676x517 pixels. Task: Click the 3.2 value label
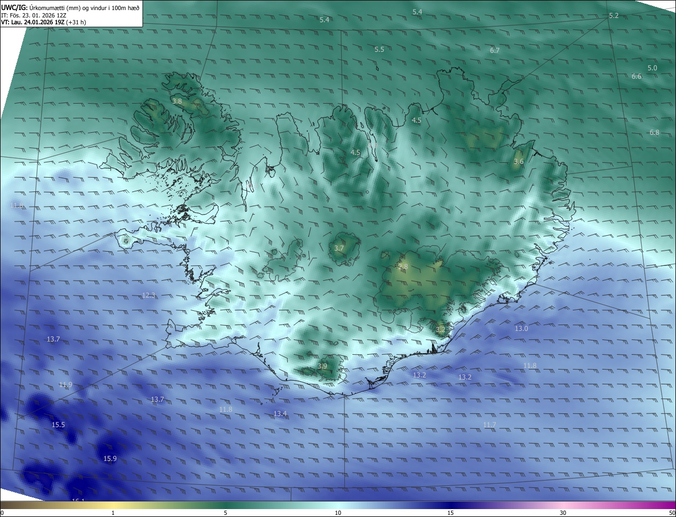click(440, 329)
